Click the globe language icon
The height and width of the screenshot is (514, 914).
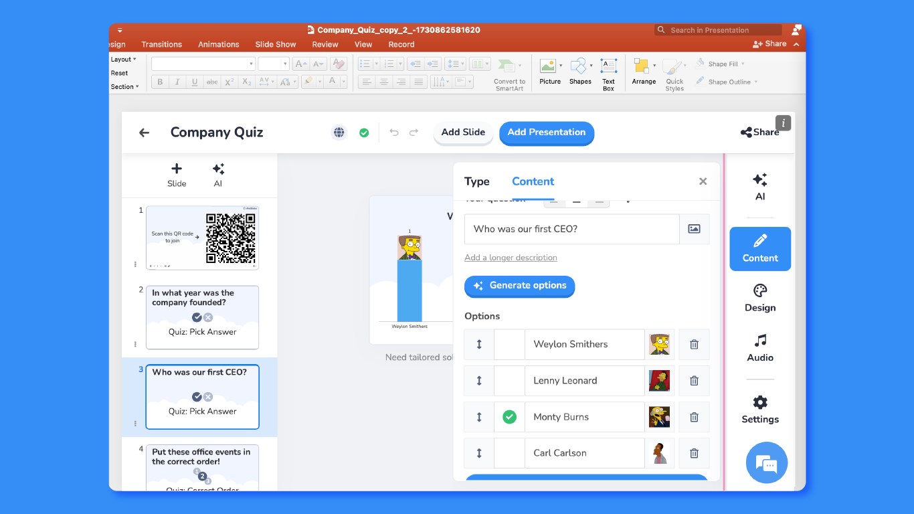pos(339,133)
